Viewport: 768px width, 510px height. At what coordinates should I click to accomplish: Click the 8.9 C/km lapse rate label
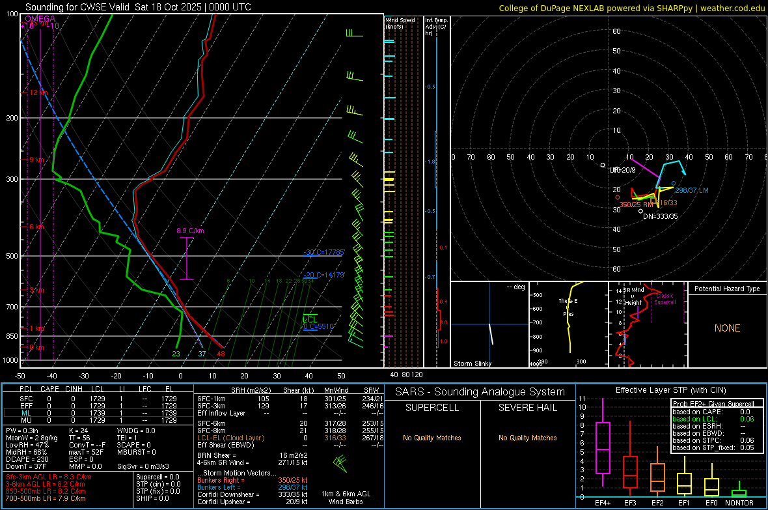pyautogui.click(x=190, y=231)
